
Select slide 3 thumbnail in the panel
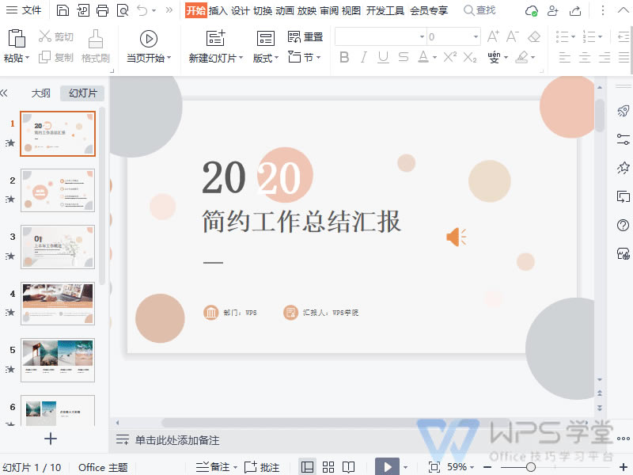pos(58,247)
